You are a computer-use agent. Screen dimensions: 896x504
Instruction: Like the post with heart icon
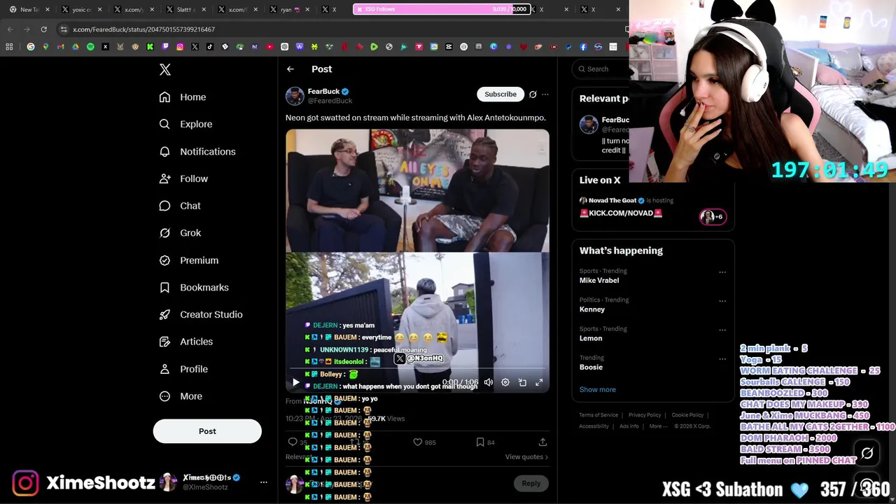[418, 442]
